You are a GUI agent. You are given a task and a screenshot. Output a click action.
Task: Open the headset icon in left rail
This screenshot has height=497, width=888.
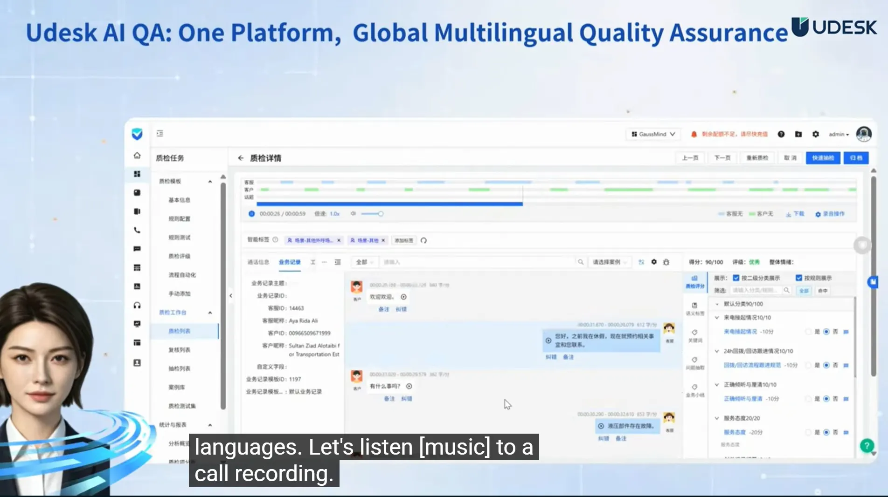(137, 305)
